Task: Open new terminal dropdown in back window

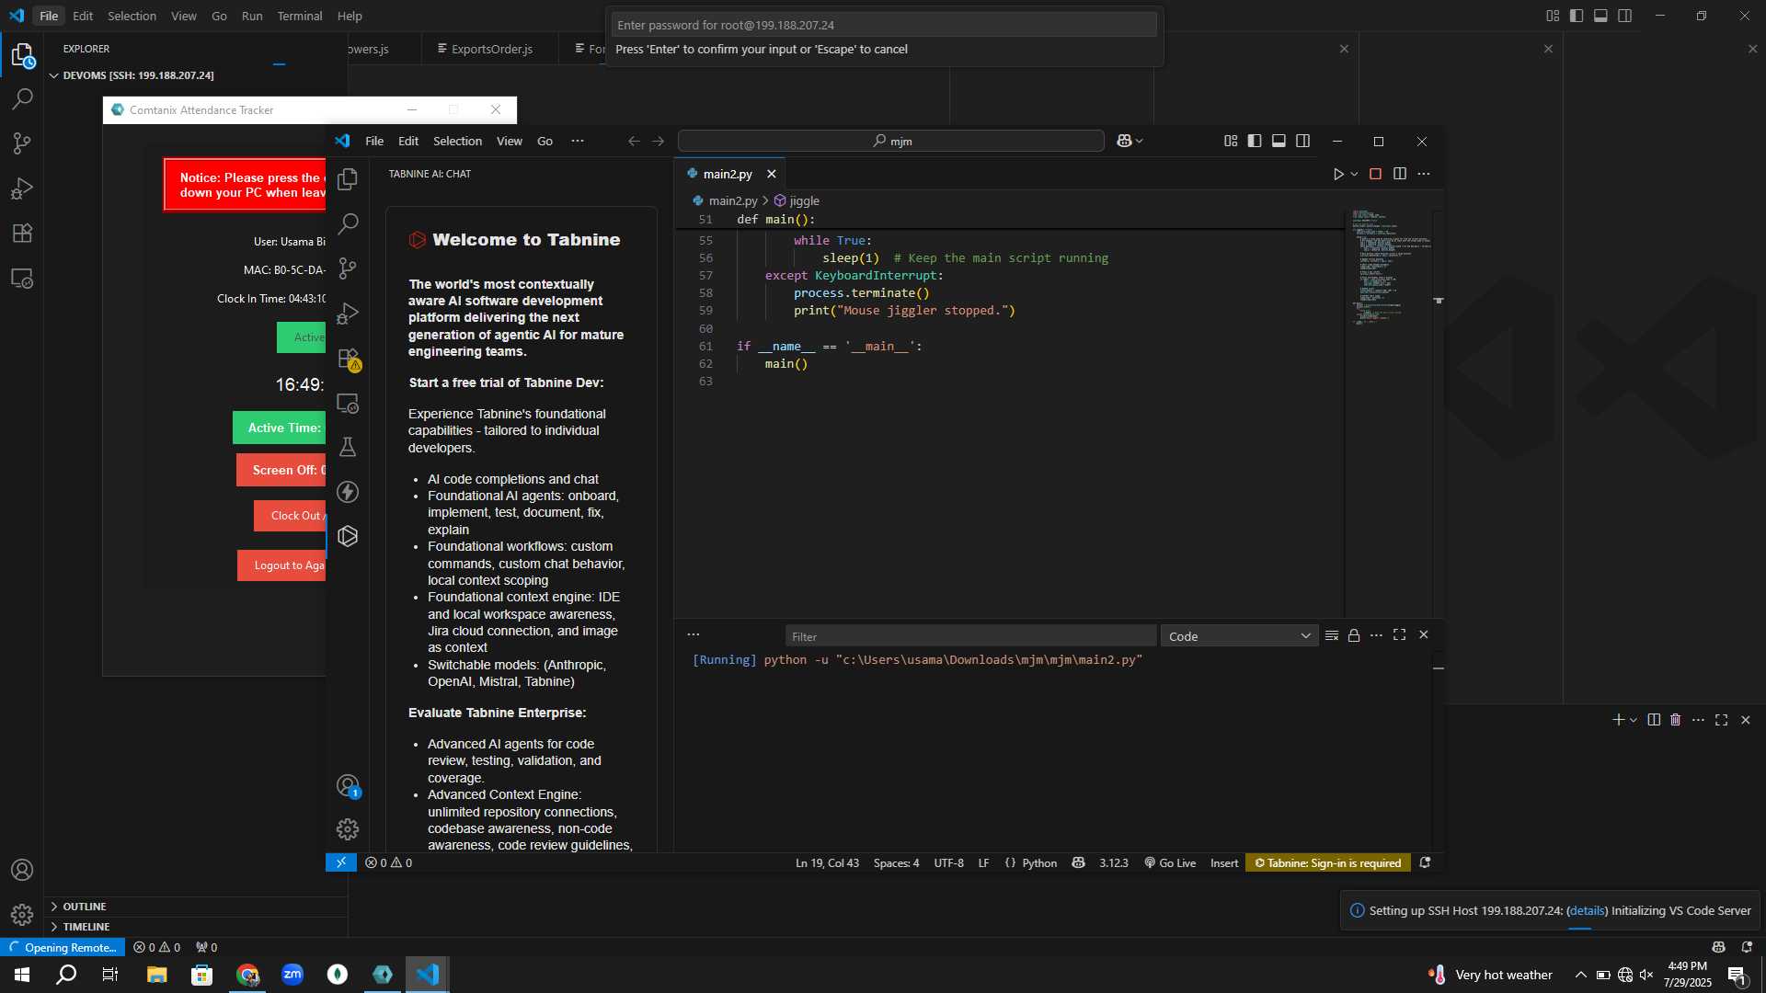Action: [1634, 720]
